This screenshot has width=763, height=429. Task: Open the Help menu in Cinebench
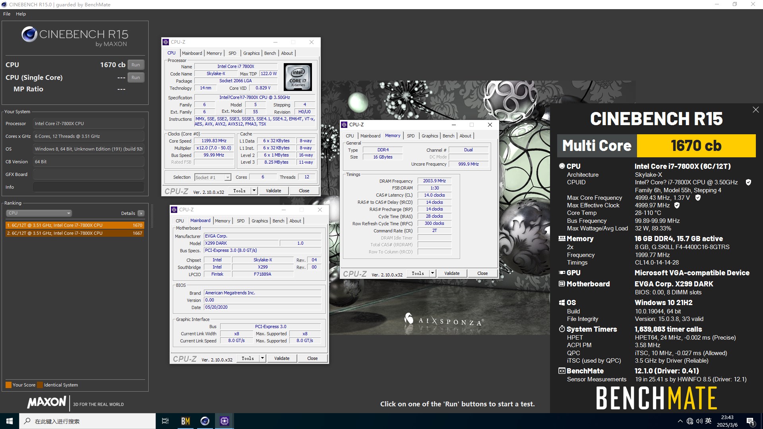(21, 14)
